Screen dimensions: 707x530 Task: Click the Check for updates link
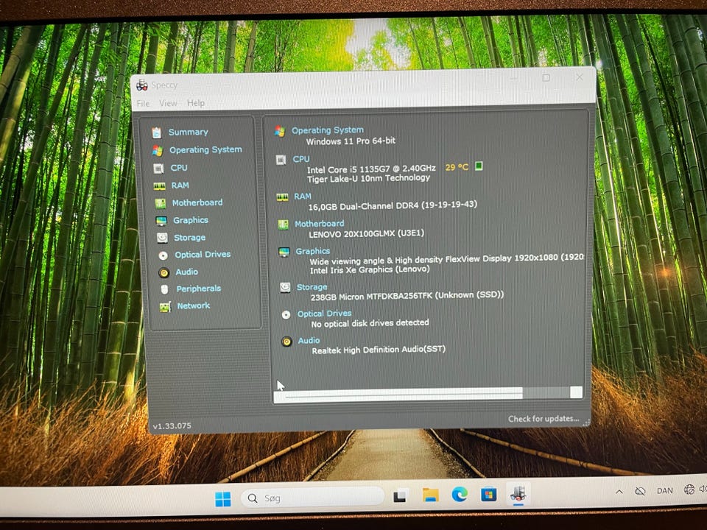pyautogui.click(x=544, y=419)
